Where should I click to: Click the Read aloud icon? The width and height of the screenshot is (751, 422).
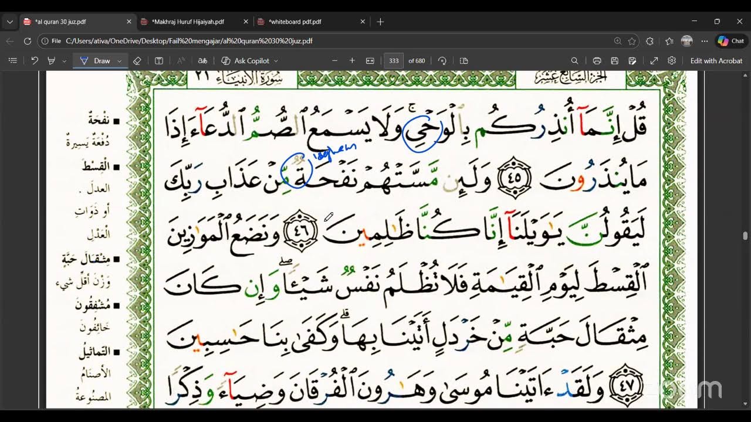tap(181, 60)
